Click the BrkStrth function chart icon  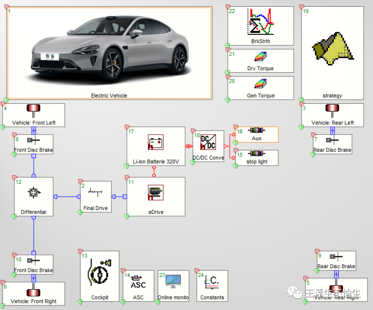[x=260, y=22]
